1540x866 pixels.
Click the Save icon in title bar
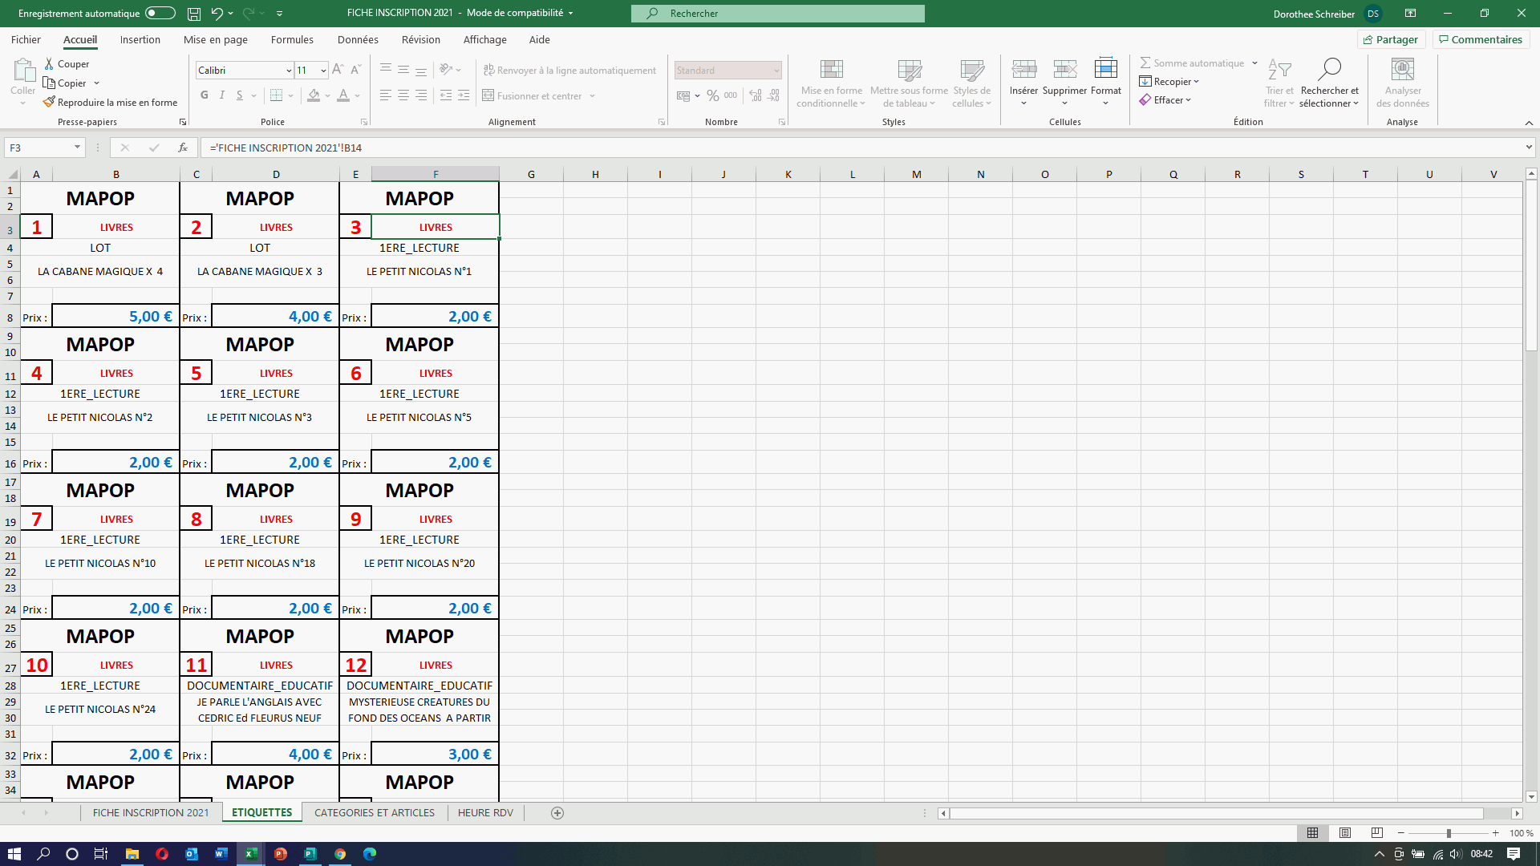[193, 14]
